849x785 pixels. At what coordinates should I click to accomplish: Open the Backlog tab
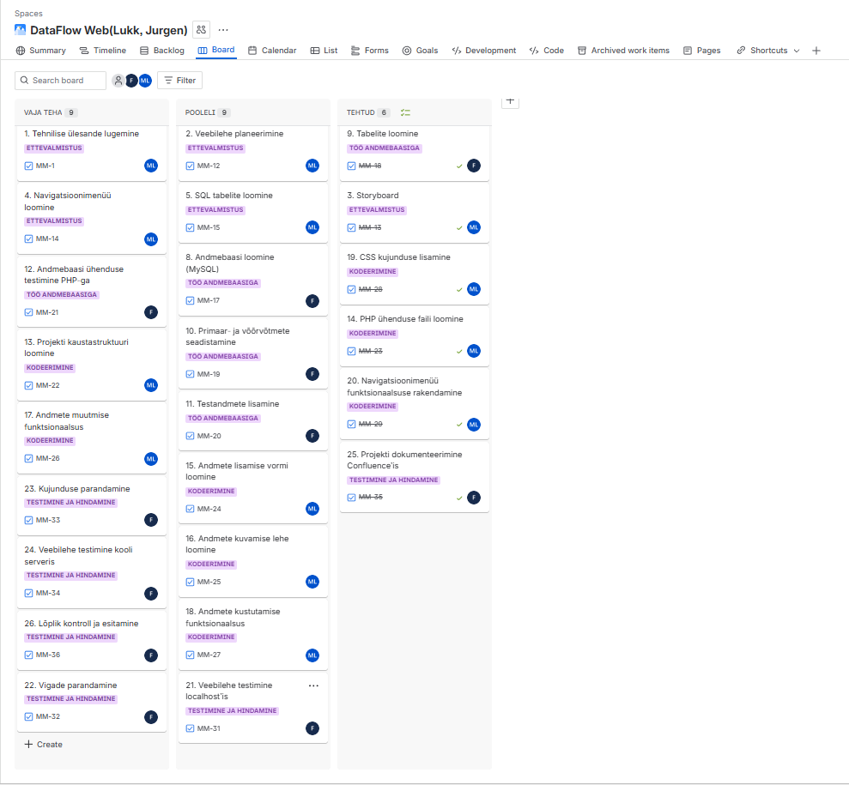pos(162,51)
